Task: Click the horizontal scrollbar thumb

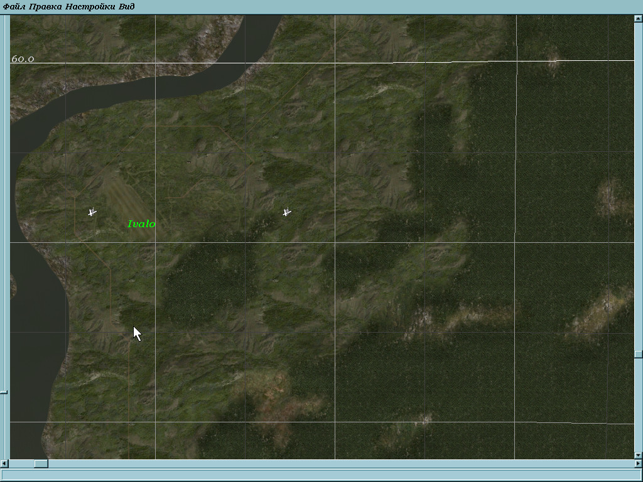Action: (41, 464)
